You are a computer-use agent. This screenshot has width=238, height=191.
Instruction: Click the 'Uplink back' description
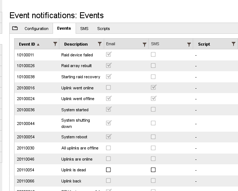tap(71, 181)
